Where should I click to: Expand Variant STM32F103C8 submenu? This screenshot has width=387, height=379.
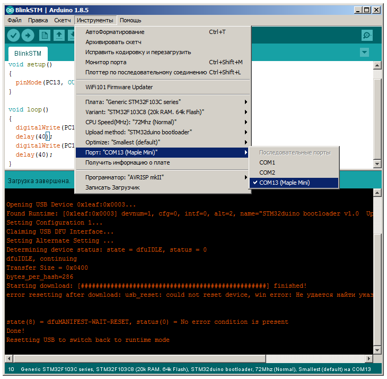pyautogui.click(x=163, y=112)
